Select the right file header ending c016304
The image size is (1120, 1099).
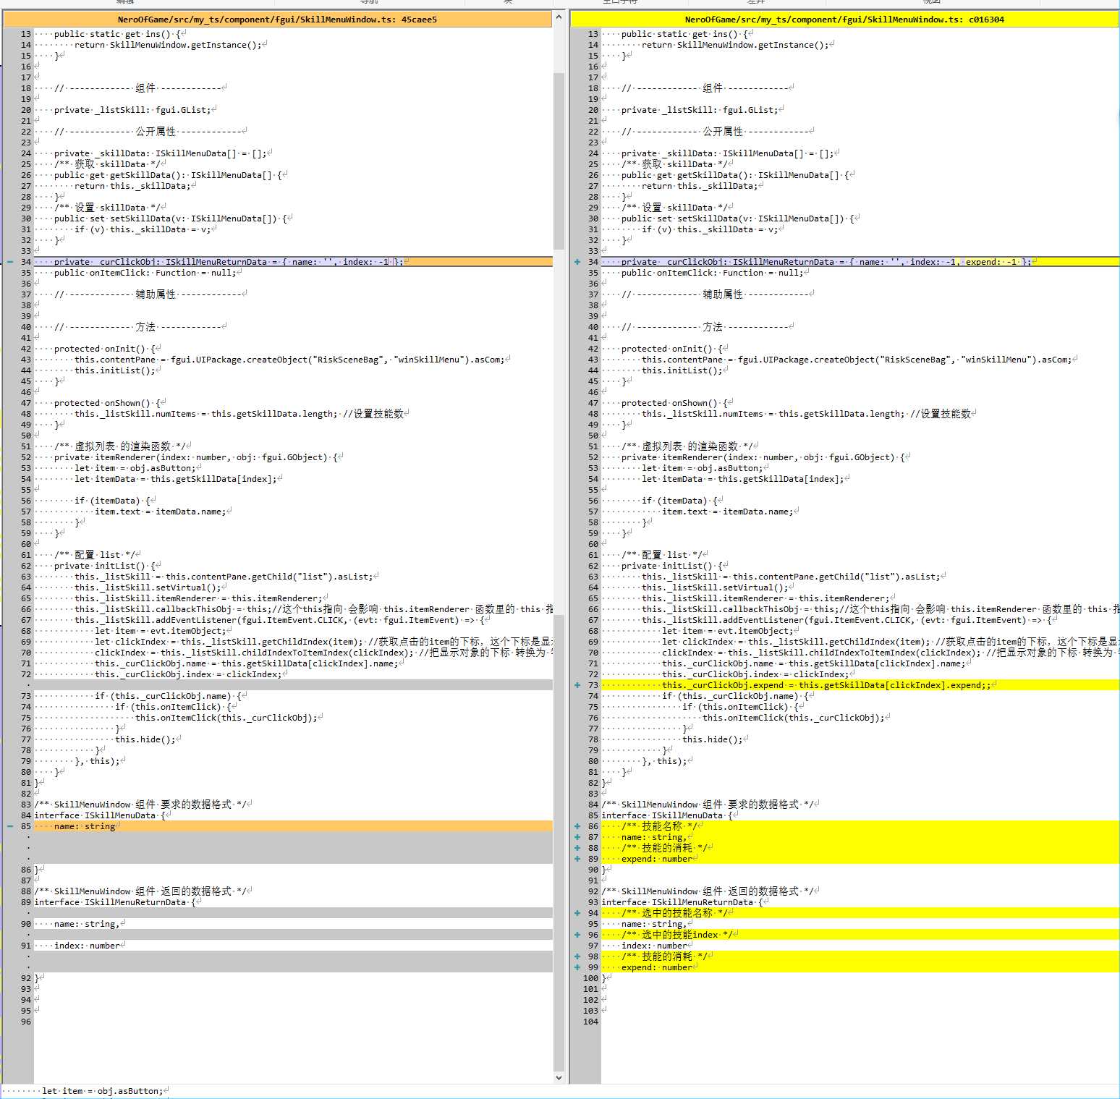(844, 20)
